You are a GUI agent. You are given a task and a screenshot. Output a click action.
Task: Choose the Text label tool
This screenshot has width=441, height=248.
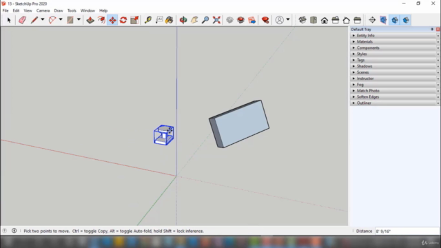pyautogui.click(x=159, y=20)
